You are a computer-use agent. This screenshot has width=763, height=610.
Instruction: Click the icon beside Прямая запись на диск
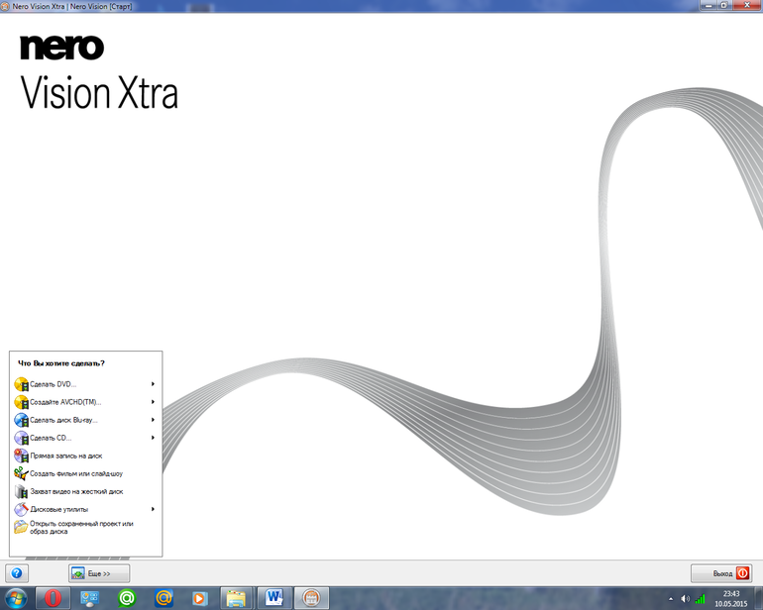[x=21, y=456]
